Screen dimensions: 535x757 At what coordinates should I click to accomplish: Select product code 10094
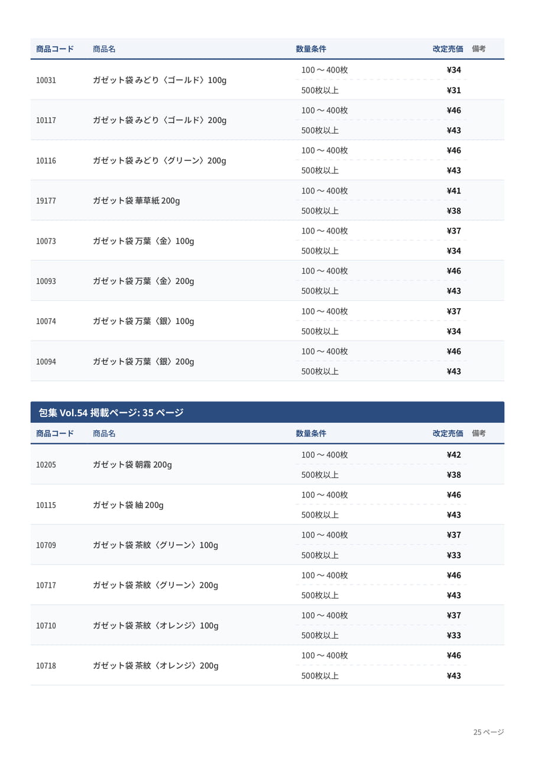[x=46, y=361]
